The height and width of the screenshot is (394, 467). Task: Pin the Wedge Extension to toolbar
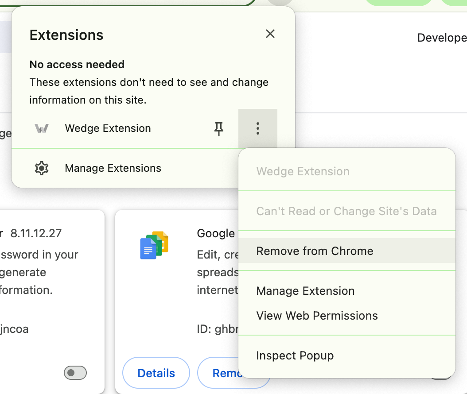pos(219,128)
